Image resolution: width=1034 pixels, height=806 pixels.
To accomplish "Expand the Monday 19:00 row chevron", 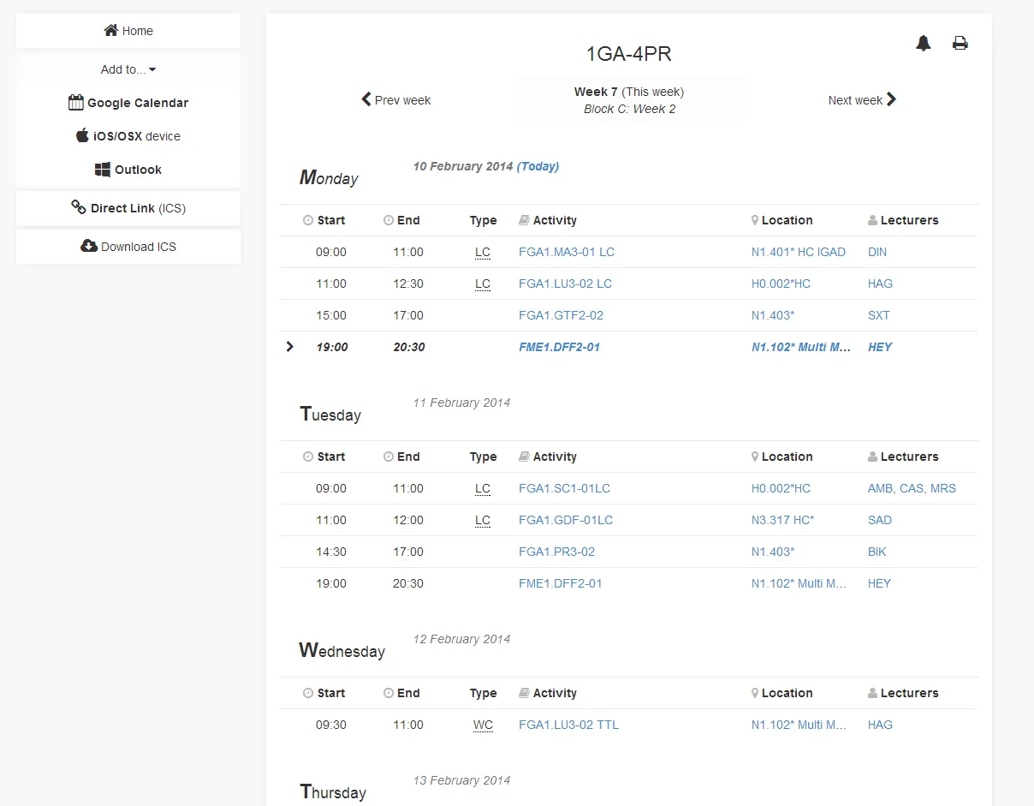I will point(289,347).
